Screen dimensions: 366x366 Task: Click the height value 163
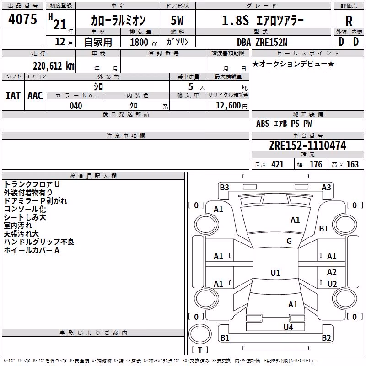coord(352,165)
